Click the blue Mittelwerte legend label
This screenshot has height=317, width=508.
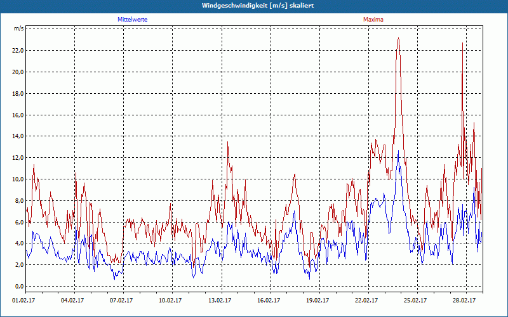[x=132, y=20]
